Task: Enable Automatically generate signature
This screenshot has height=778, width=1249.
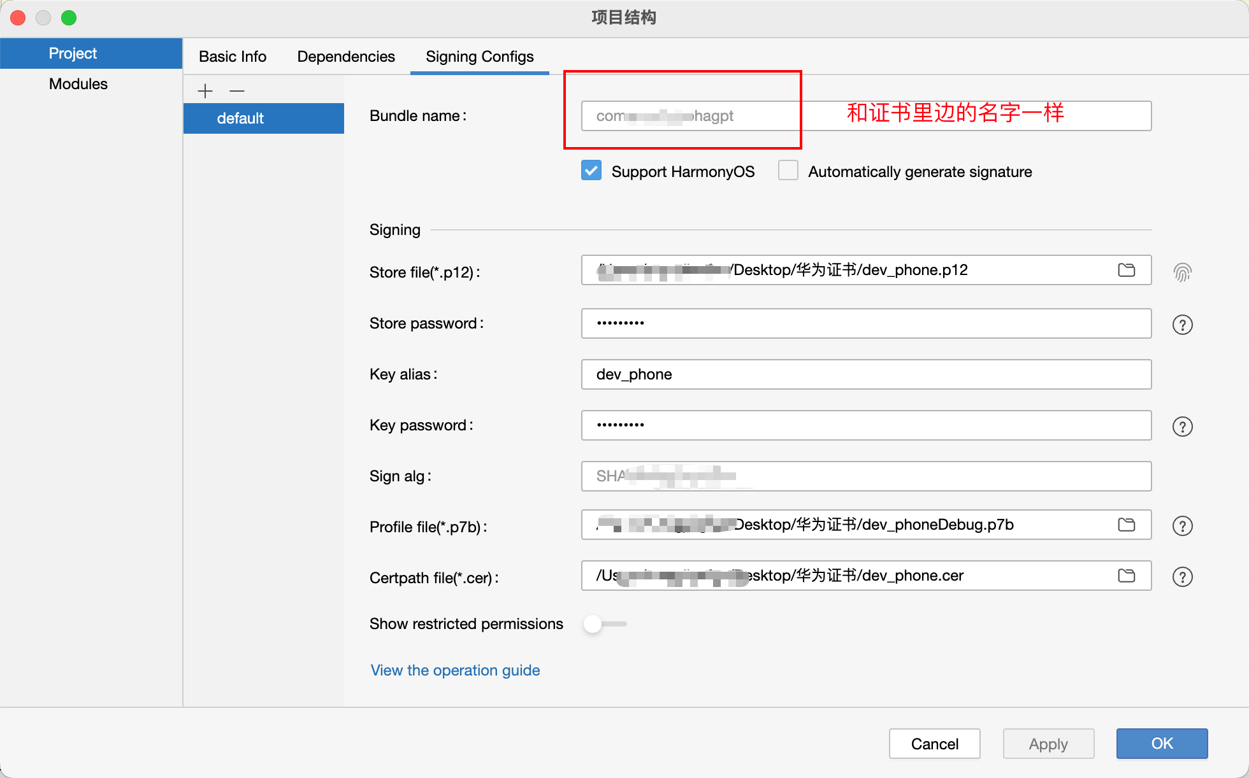Action: pos(788,171)
